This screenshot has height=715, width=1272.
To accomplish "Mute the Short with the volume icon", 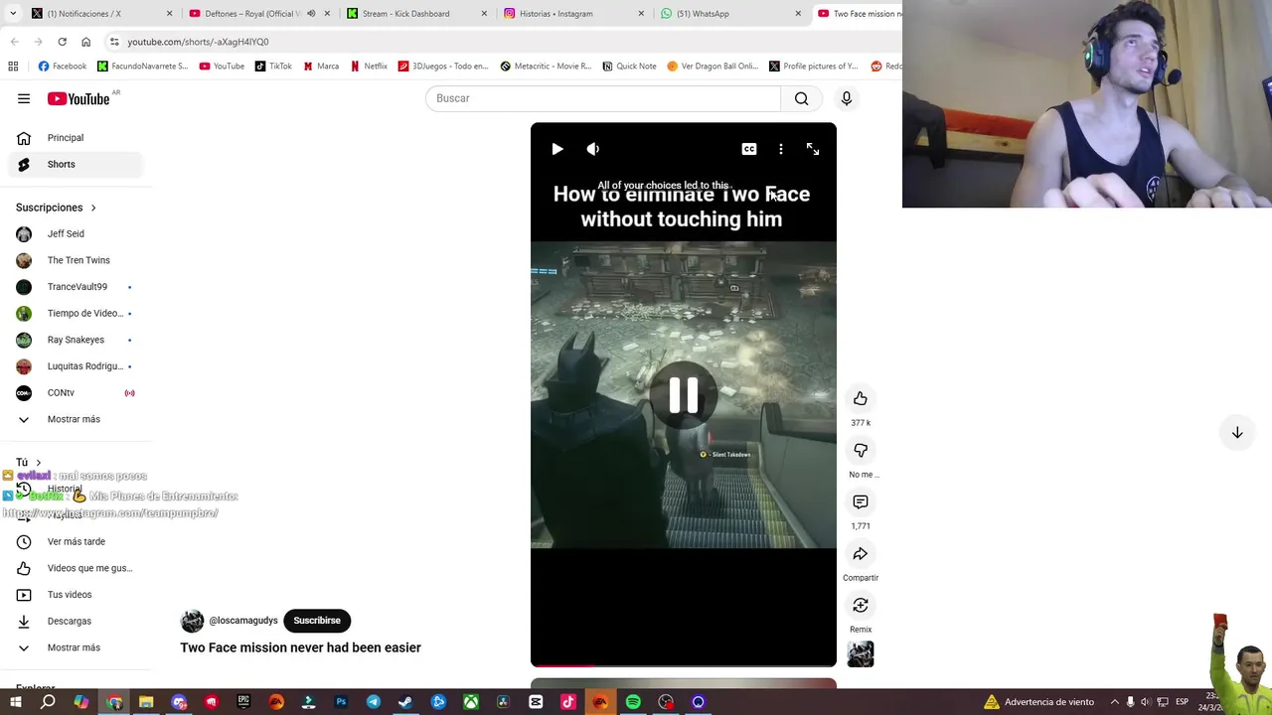I will coord(593,149).
